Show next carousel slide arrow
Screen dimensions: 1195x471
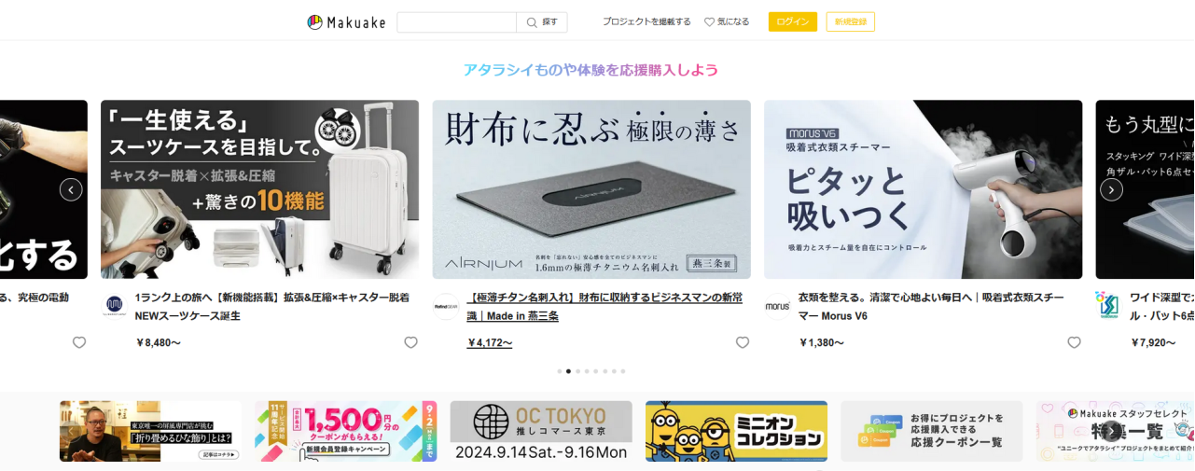1111,189
